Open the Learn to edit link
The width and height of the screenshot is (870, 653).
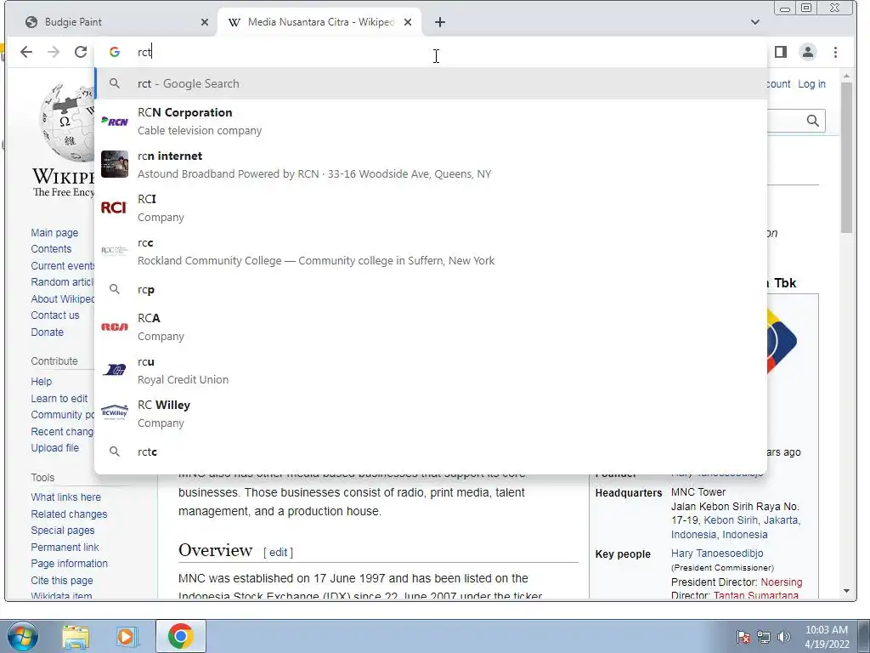tap(59, 398)
